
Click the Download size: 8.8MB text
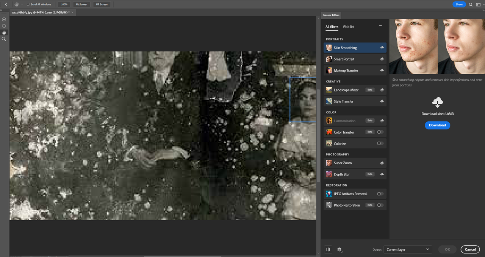coord(438,114)
